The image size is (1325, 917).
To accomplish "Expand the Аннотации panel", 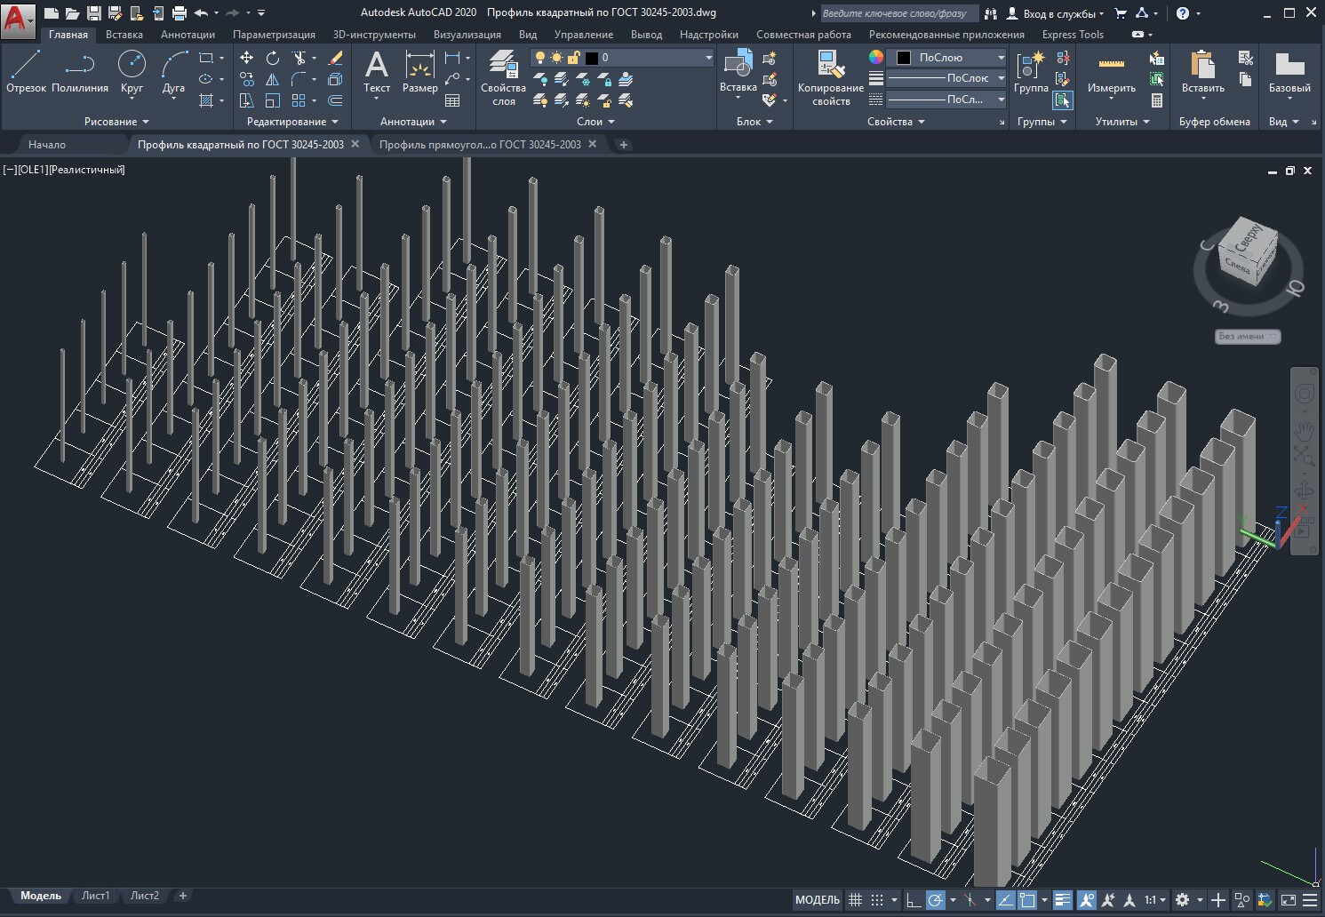I will tap(413, 122).
